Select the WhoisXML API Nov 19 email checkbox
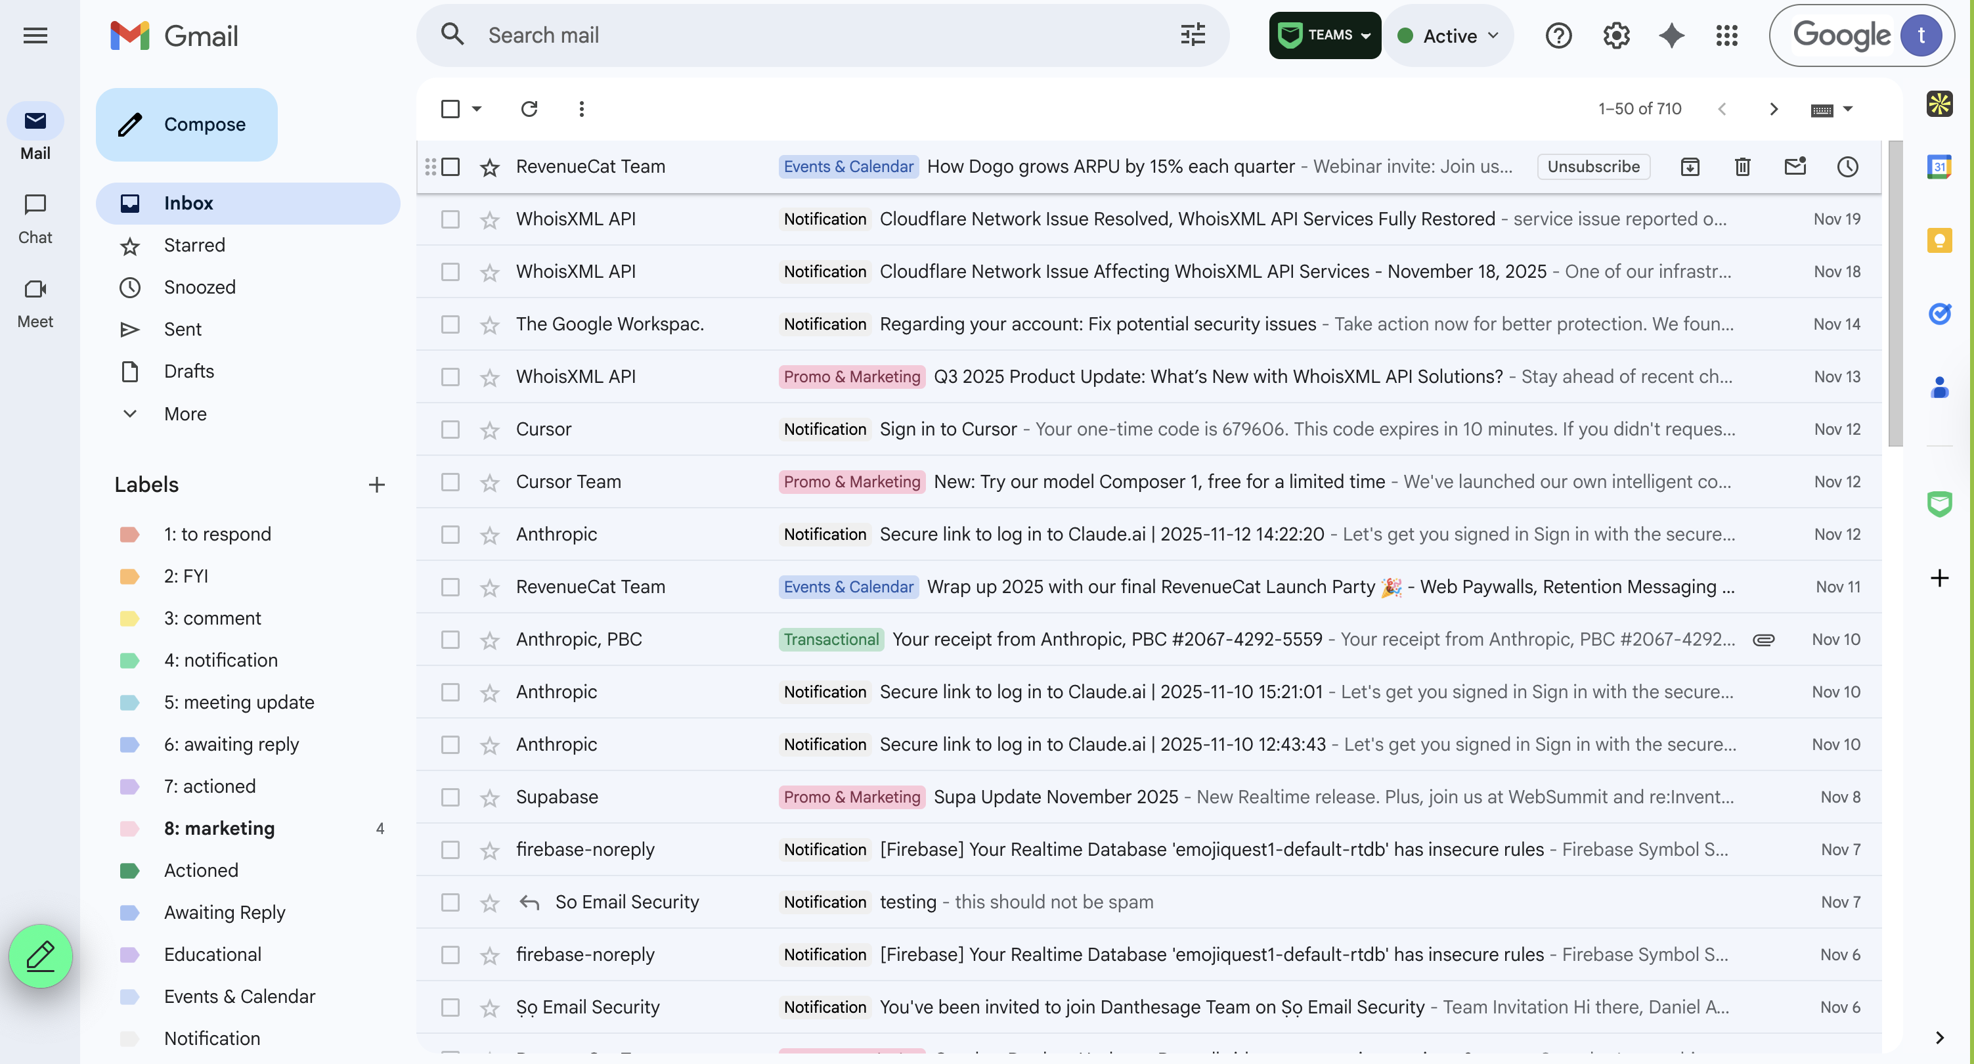Image resolution: width=1974 pixels, height=1064 pixels. coord(450,219)
